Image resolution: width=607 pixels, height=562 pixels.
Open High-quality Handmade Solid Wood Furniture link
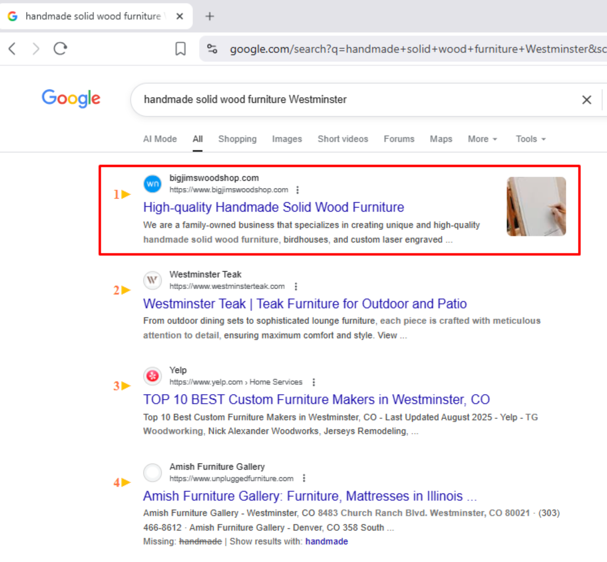point(274,207)
